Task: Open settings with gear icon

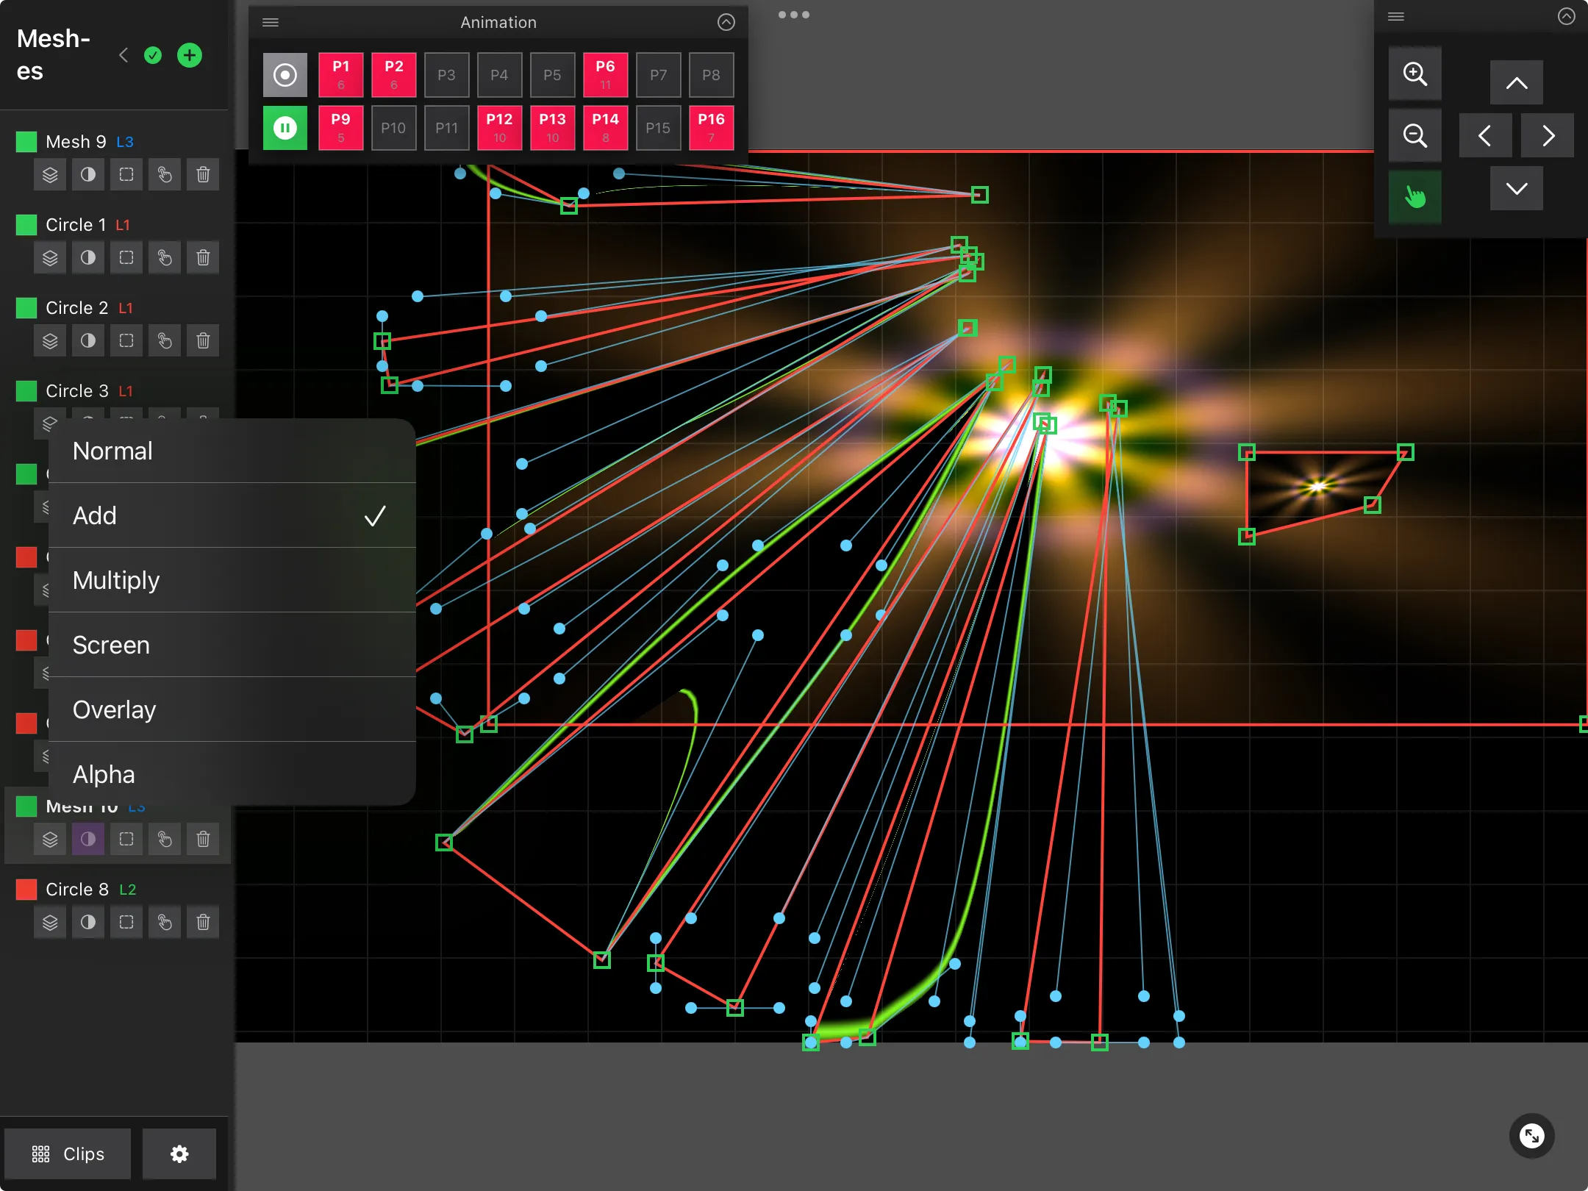Action: (x=179, y=1154)
